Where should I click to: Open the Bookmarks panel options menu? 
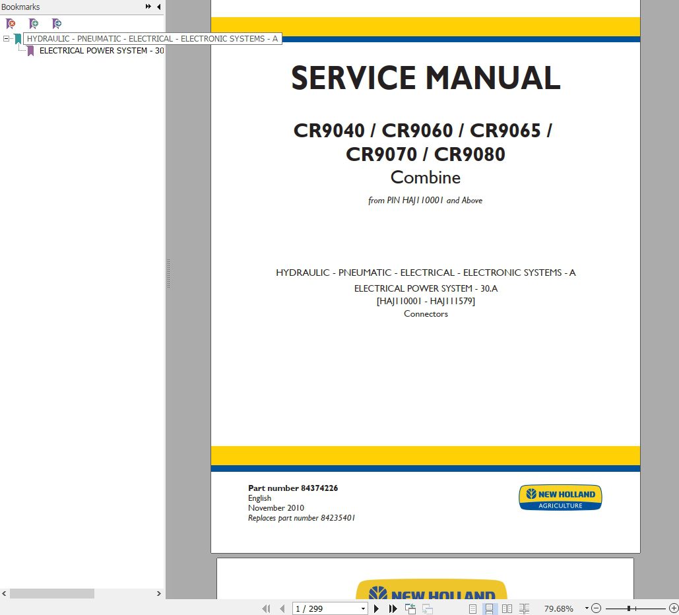coord(148,7)
